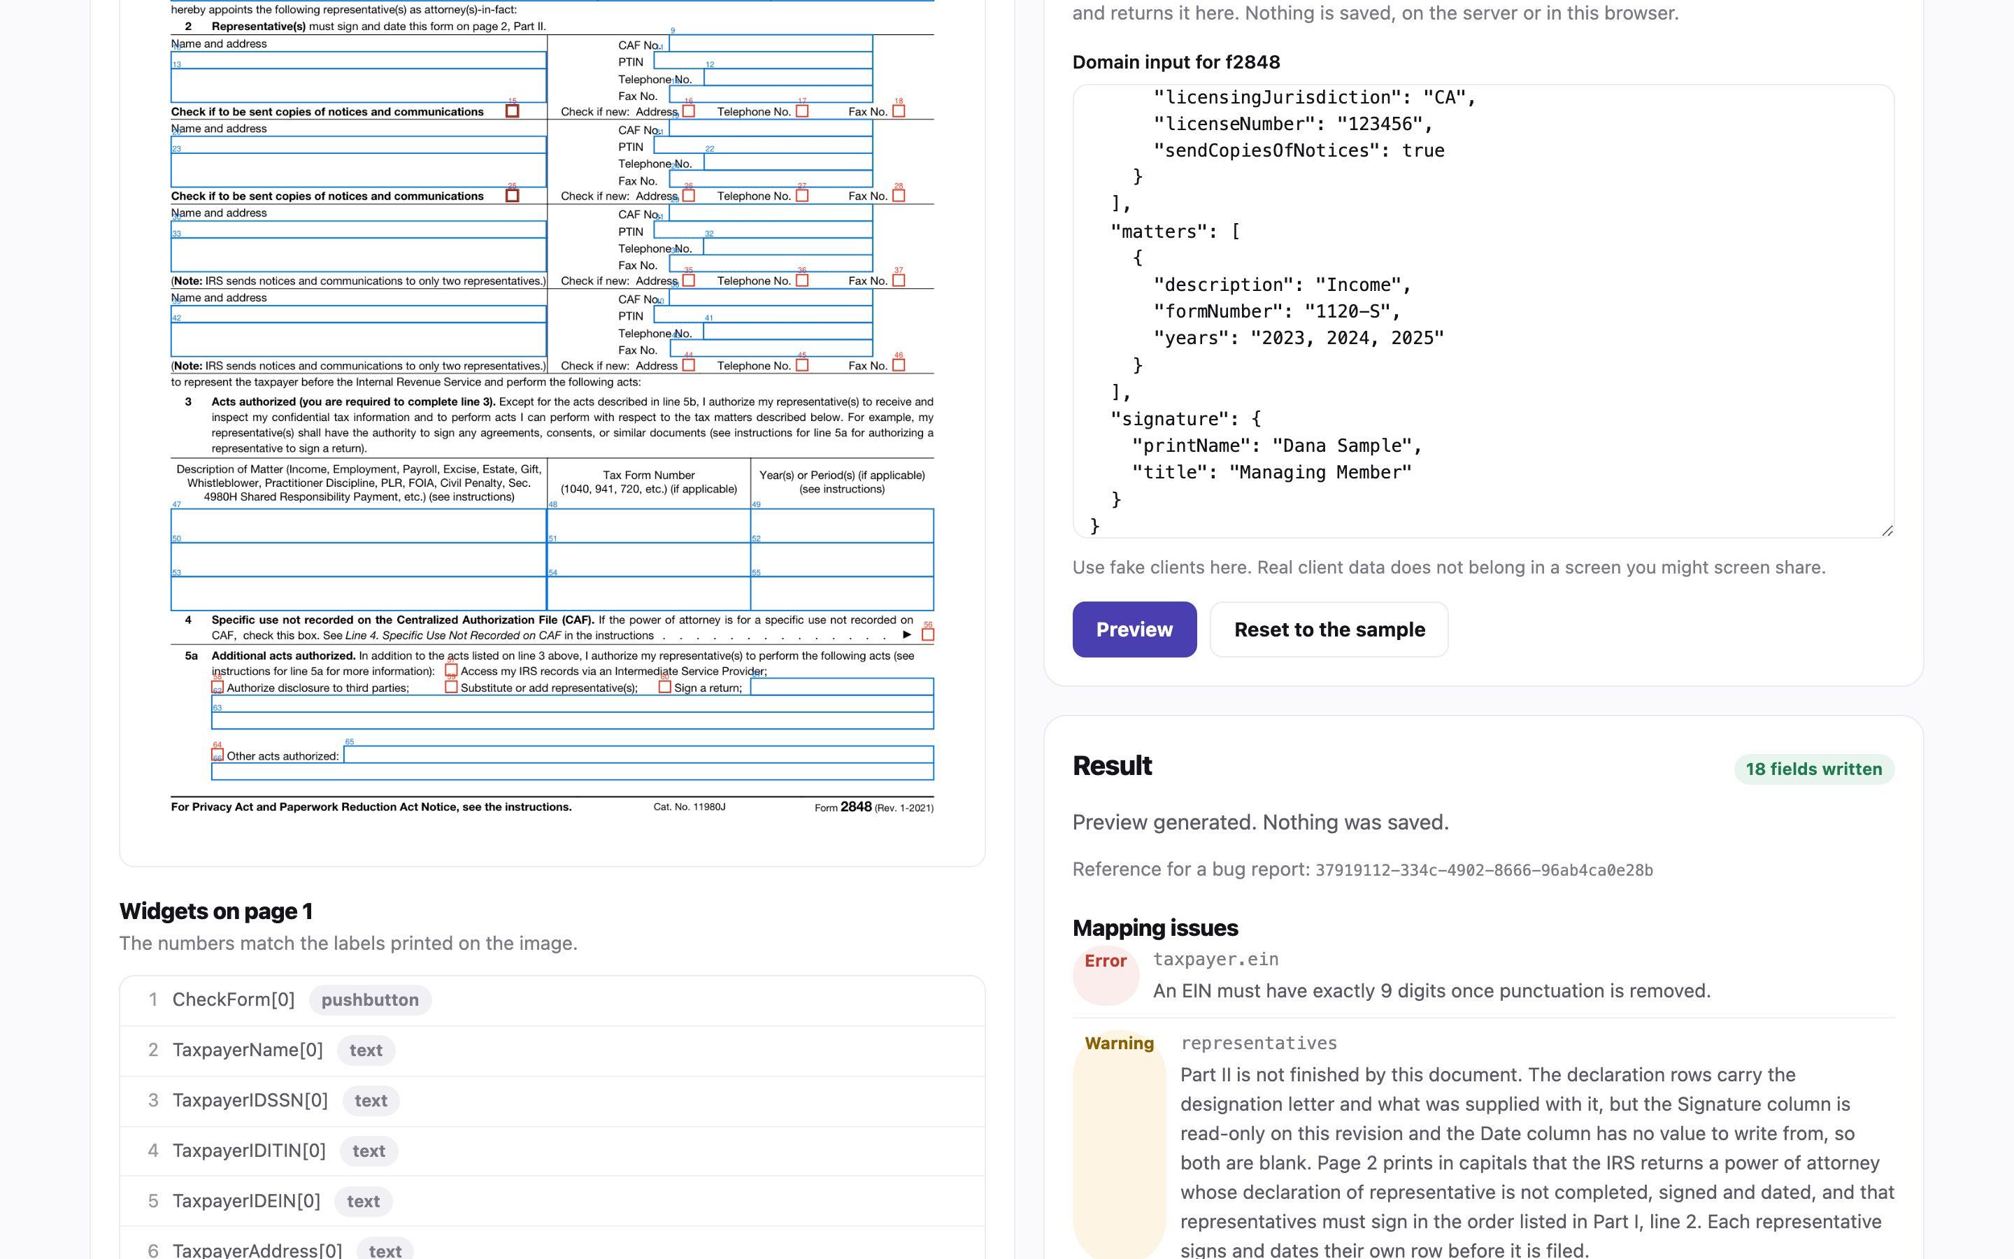Screen dimensions: 2014x1259
Task: Select the TaxpayerIDEIN[0] widget row
Action: click(552, 1202)
